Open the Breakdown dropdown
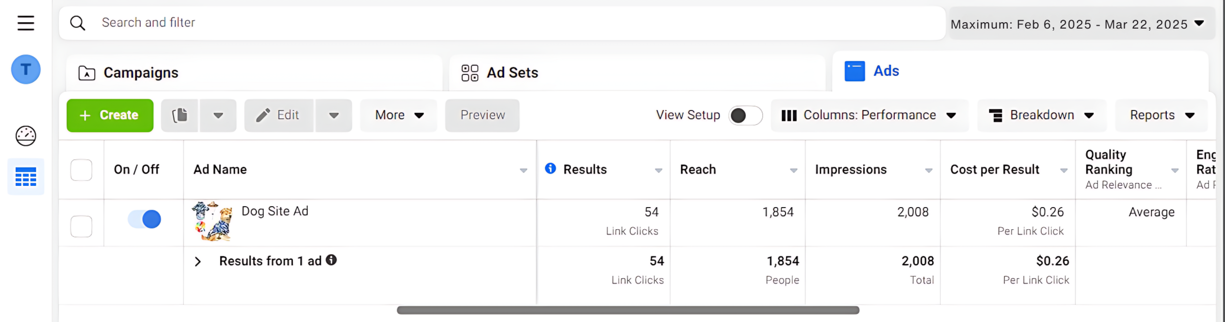Image resolution: width=1225 pixels, height=322 pixels. (1041, 115)
